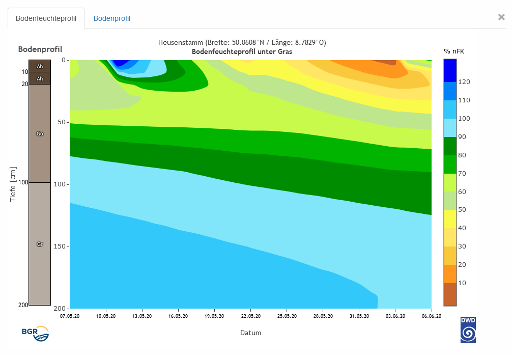
Task: Select the Bodenfeuchteprofil tab
Action: pyautogui.click(x=46, y=18)
